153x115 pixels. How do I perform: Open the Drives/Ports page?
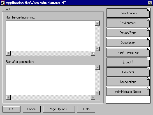coord(128,33)
